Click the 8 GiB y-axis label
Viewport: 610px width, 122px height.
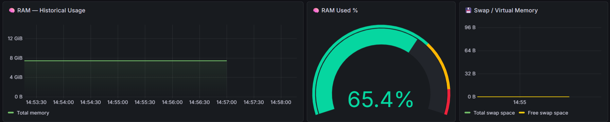coord(16,58)
